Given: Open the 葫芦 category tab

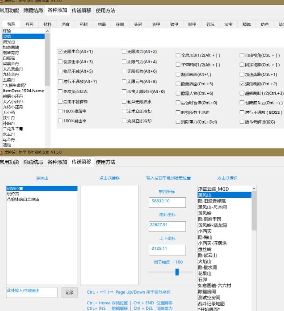Looking at the screenshot, I should 264,24.
